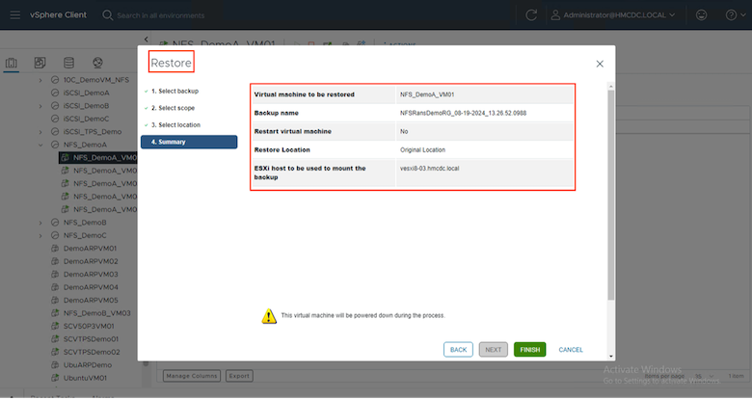Go to step 3. Select location
The height and width of the screenshot is (400, 752).
pos(175,125)
